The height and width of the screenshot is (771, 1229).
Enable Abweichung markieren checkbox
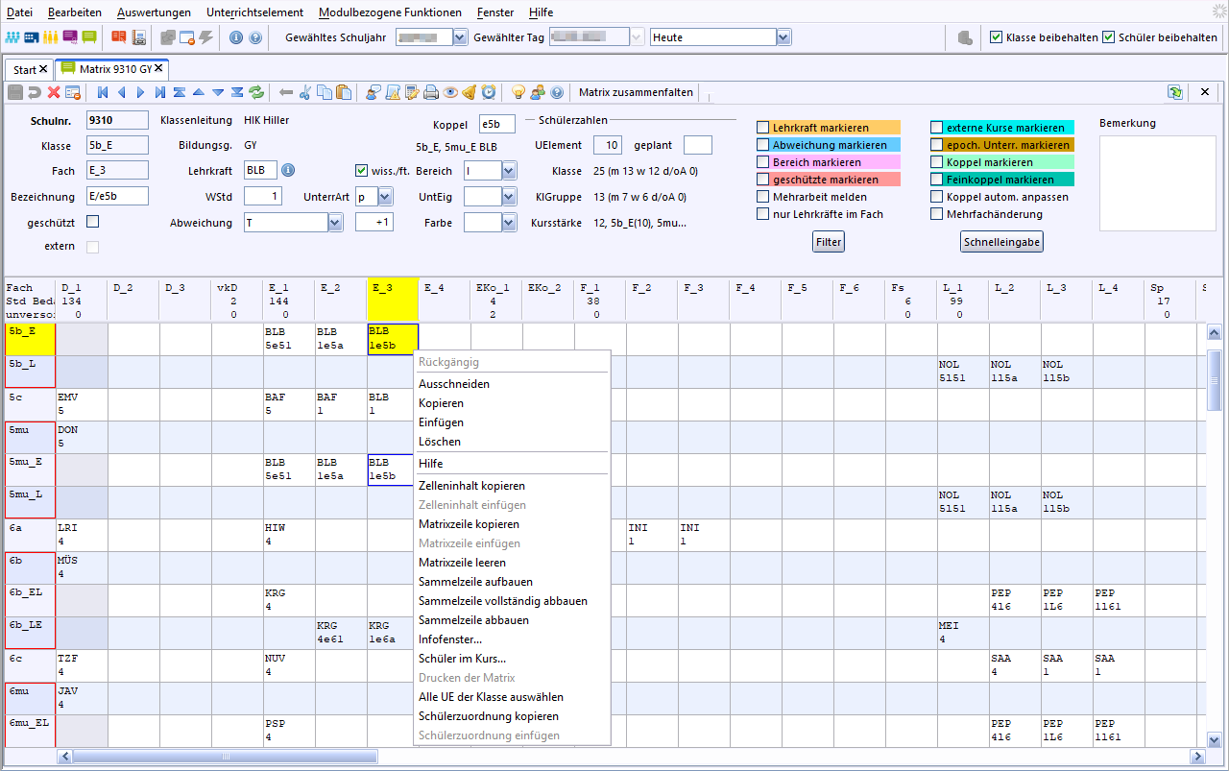tap(763, 145)
